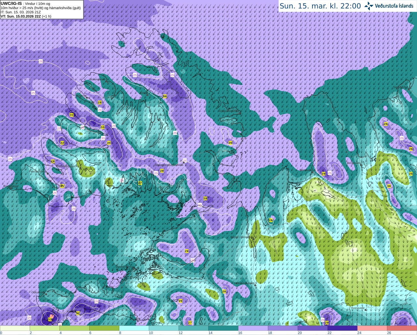This screenshot has width=417, height=335.
Task: Select the 16–18 m/s lavender swatch
Action: tap(253, 328)
